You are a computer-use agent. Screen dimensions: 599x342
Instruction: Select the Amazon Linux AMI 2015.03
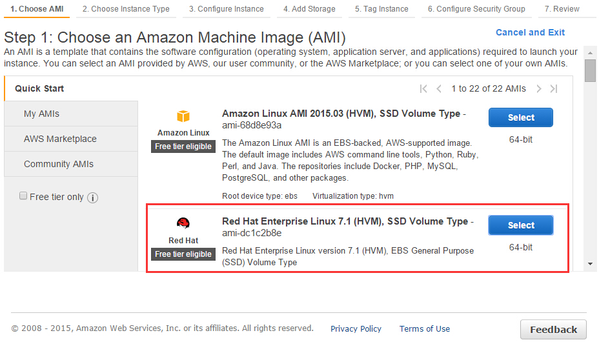521,117
